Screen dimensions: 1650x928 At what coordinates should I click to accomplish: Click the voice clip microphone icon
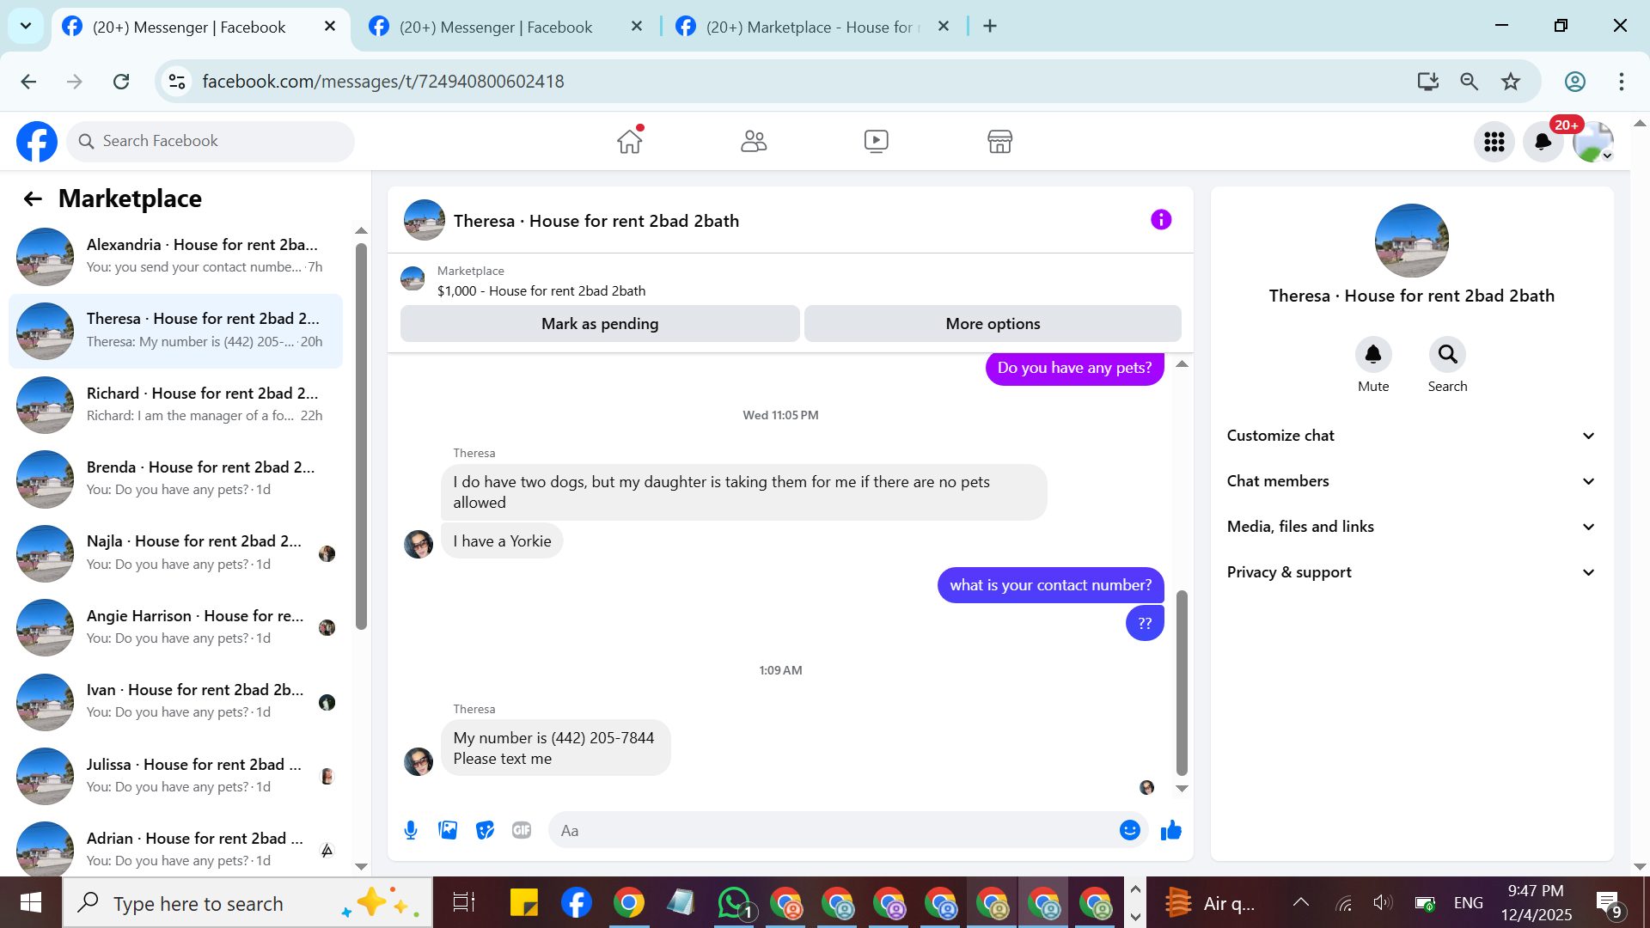[x=411, y=830]
